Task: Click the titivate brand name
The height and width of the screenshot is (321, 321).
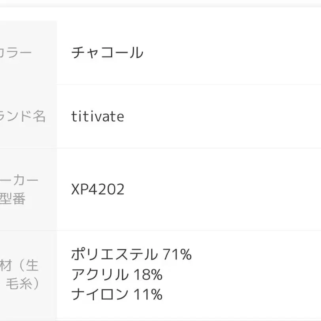Action: (98, 117)
